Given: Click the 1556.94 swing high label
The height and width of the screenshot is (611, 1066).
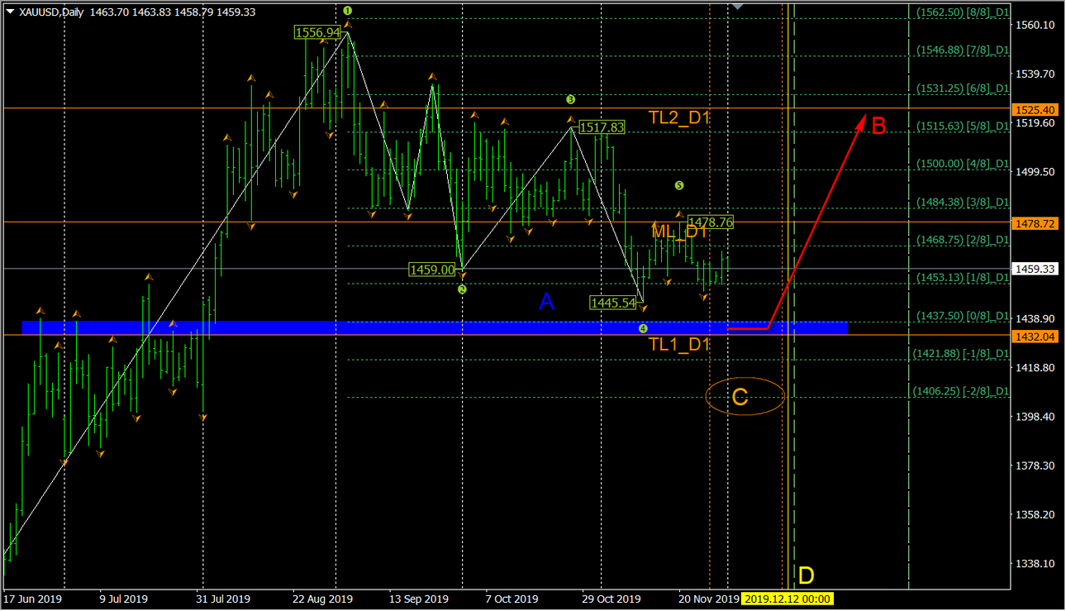Looking at the screenshot, I should (317, 32).
